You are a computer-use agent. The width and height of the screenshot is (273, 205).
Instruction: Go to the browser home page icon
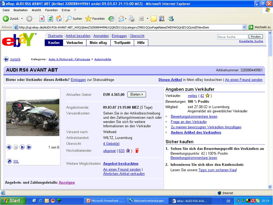(x=59, y=19)
